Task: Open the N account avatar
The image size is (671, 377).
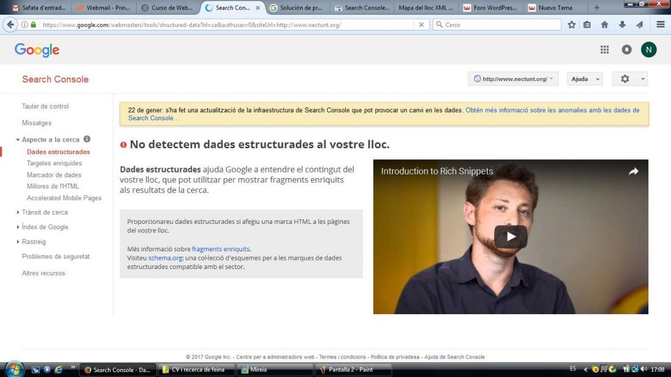Action: [649, 49]
